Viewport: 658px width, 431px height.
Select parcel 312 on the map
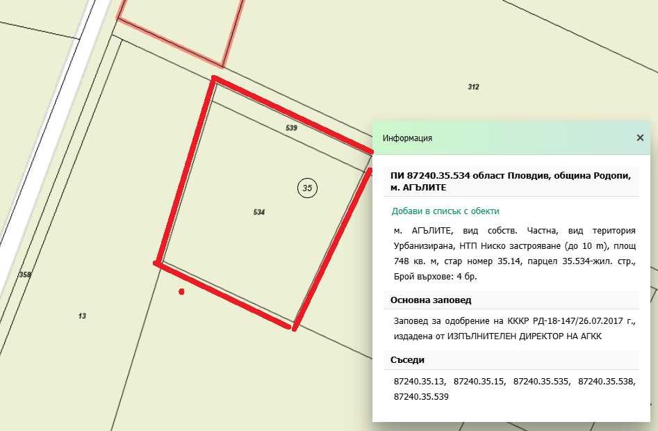(473, 88)
